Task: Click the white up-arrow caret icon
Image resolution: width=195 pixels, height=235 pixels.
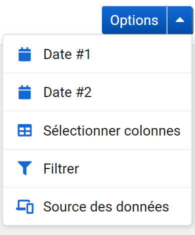Action: point(180,20)
